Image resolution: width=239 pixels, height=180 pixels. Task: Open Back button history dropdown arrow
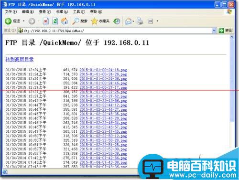click(x=24, y=21)
